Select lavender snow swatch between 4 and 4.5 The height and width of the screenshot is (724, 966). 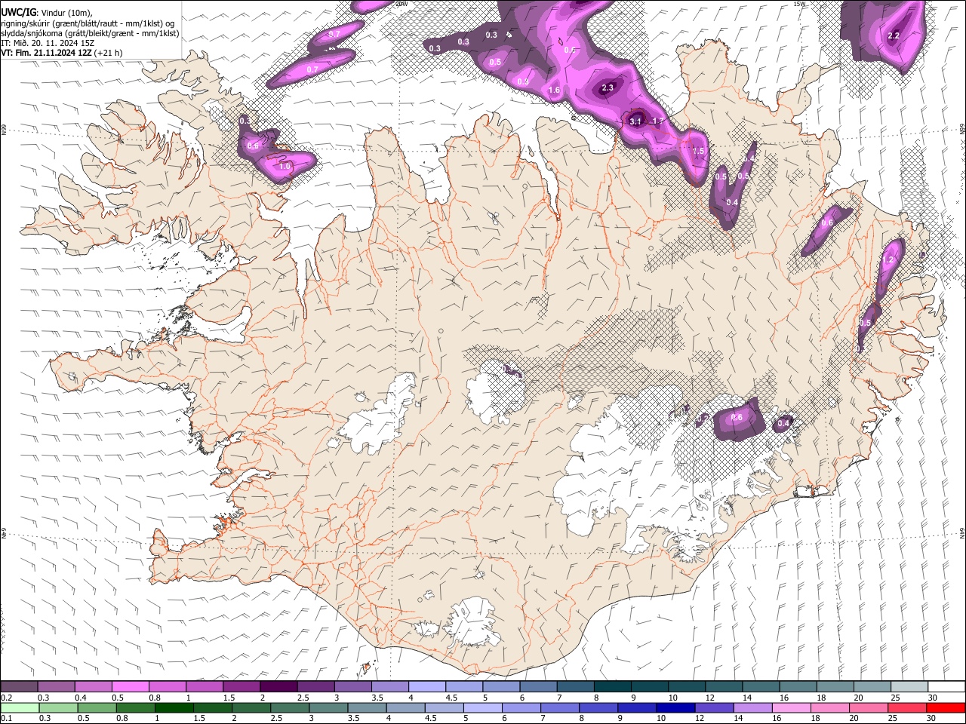427,686
